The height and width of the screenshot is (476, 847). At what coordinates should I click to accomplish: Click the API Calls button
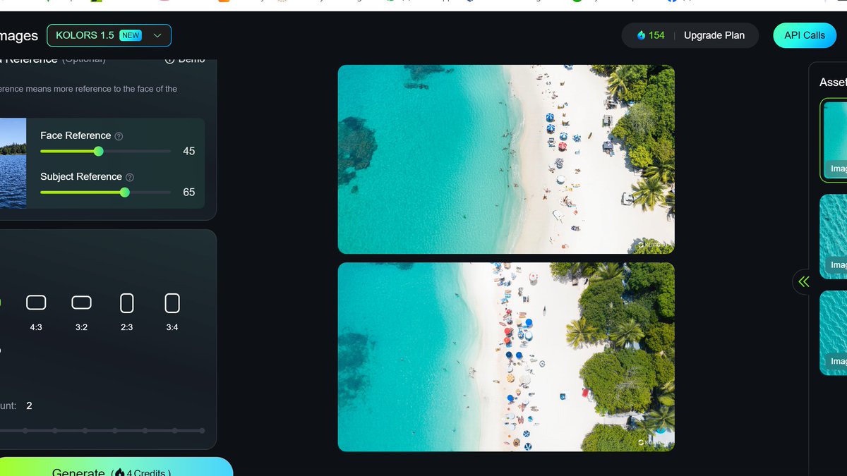point(804,35)
